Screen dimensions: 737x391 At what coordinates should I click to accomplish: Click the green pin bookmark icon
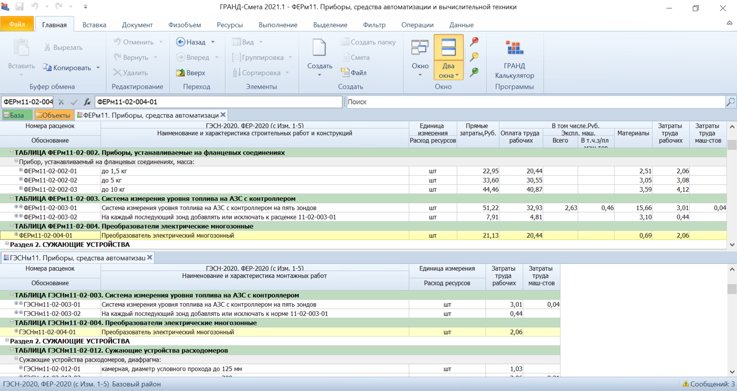pyautogui.click(x=474, y=72)
